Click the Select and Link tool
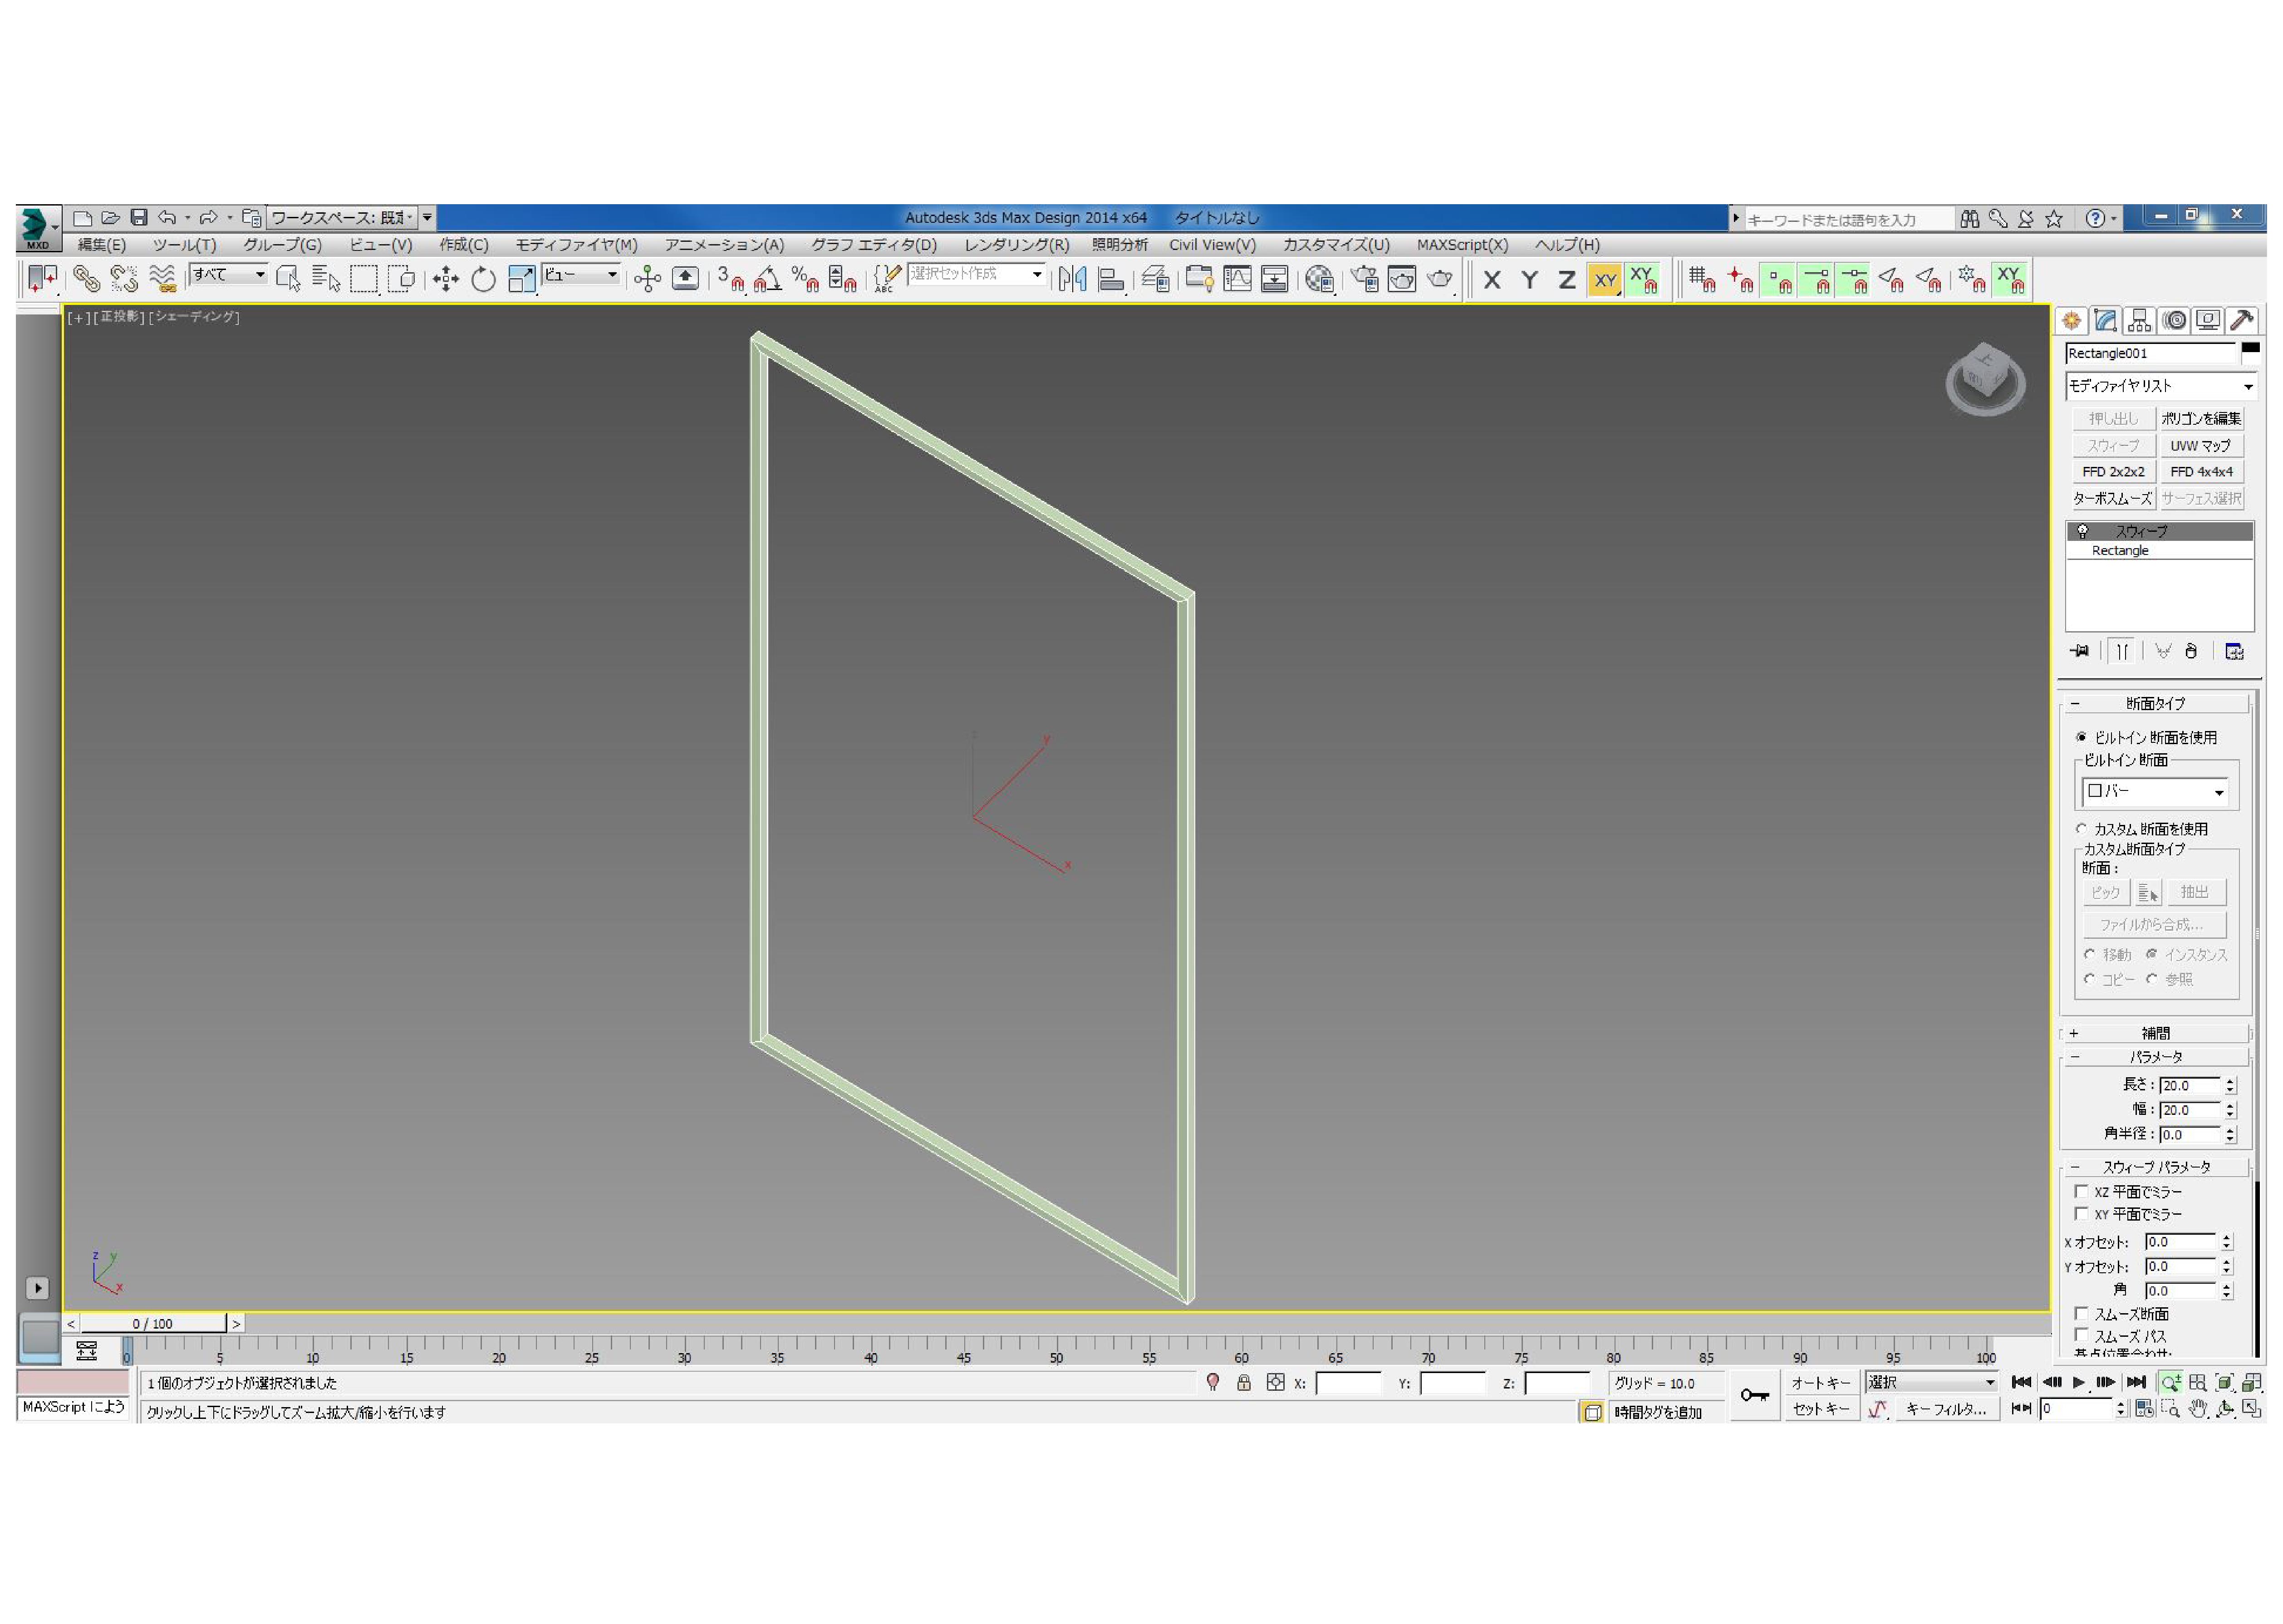This screenshot has width=2283, height=1624. [x=86, y=280]
